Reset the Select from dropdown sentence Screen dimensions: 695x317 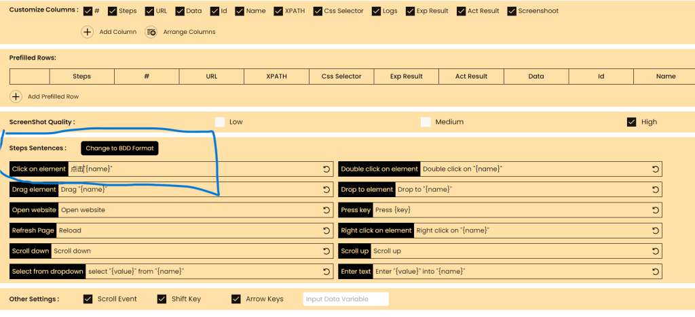point(326,272)
